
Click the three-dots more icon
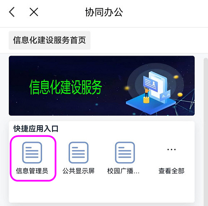(171, 150)
